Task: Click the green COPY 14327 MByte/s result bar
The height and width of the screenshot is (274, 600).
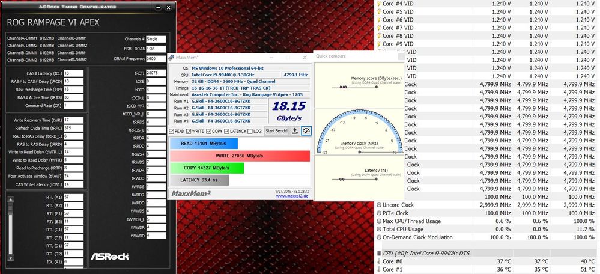Action: (207, 168)
